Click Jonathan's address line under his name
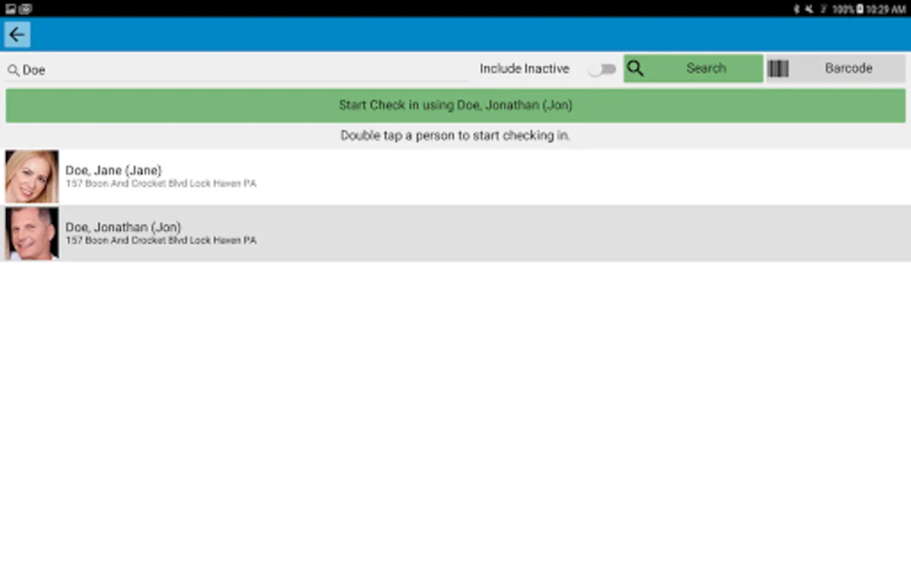The height and width of the screenshot is (569, 911). pyautogui.click(x=161, y=240)
